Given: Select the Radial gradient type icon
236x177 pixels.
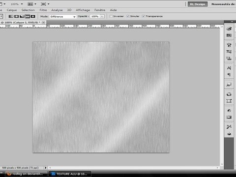Looking at the screenshot, I should 17,16.
